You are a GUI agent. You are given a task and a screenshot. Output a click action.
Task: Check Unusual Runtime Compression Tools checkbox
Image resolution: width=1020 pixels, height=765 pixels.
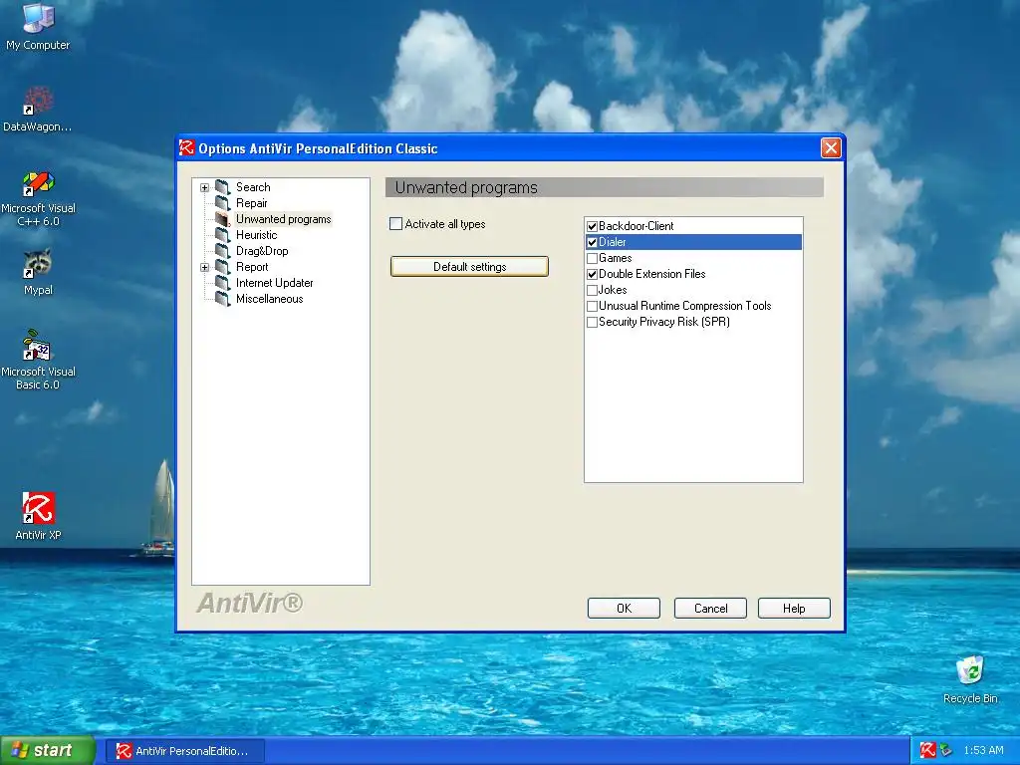pyautogui.click(x=592, y=306)
